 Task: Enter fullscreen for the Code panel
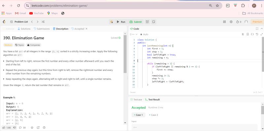coord(257,29)
